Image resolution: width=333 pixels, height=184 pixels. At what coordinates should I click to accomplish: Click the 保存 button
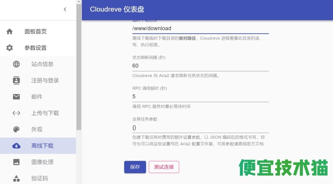(x=135, y=167)
